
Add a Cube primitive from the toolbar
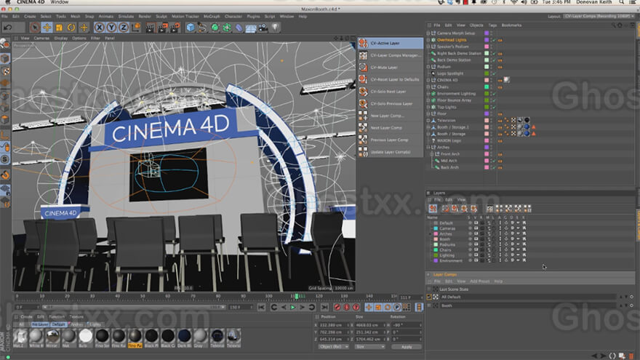pyautogui.click(x=191, y=28)
